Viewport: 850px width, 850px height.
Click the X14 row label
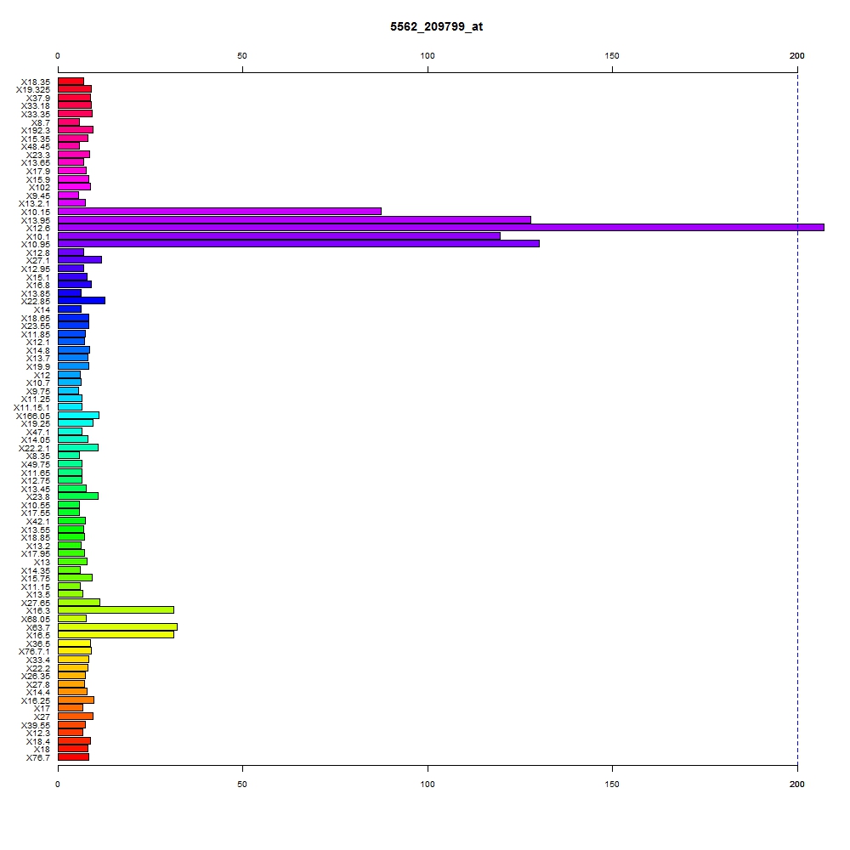click(42, 310)
